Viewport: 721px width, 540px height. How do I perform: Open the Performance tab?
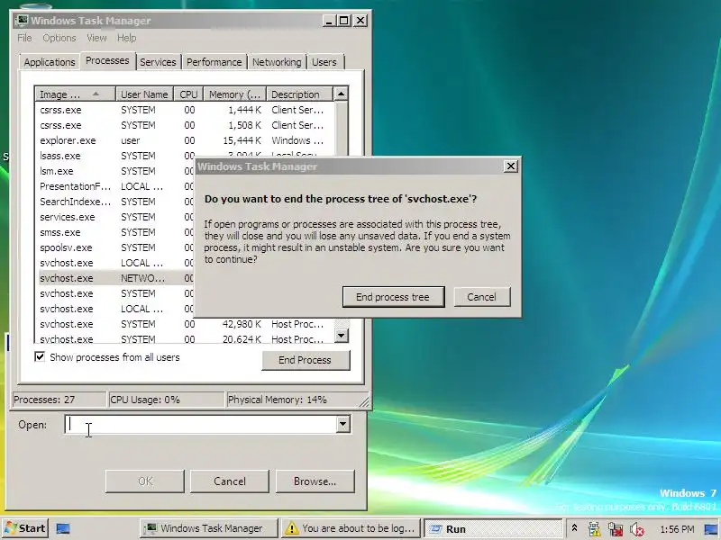tap(214, 62)
